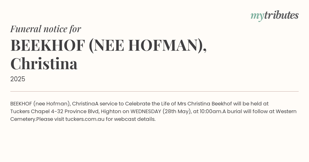The height and width of the screenshot is (162, 309).
Task: Open the tuckers.com.au webcast link text
Action: point(85,119)
